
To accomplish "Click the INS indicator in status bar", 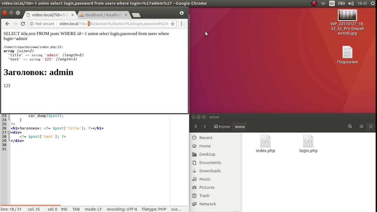I will tap(64, 209).
